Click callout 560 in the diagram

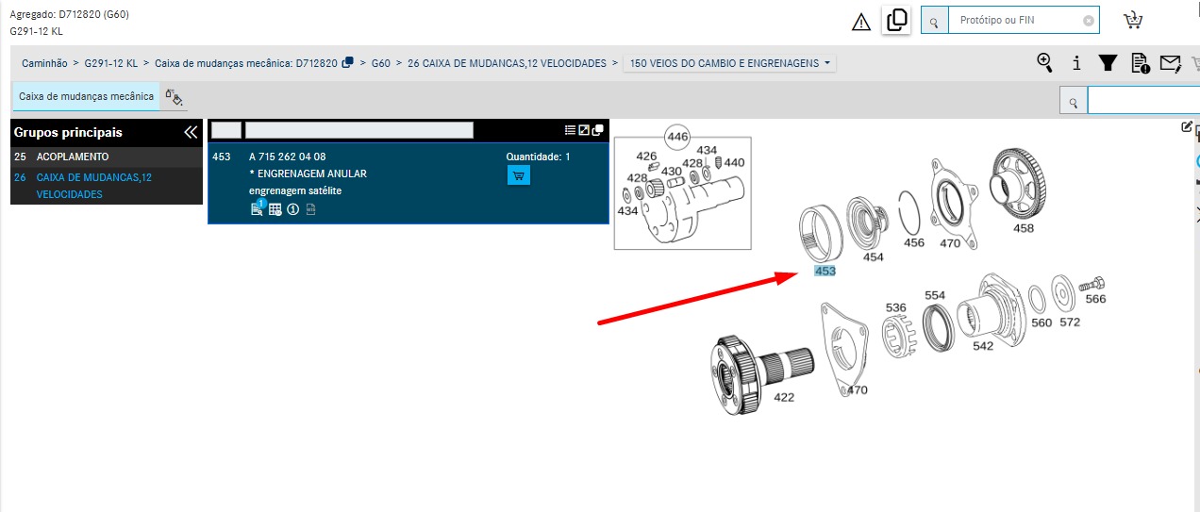tap(1041, 322)
